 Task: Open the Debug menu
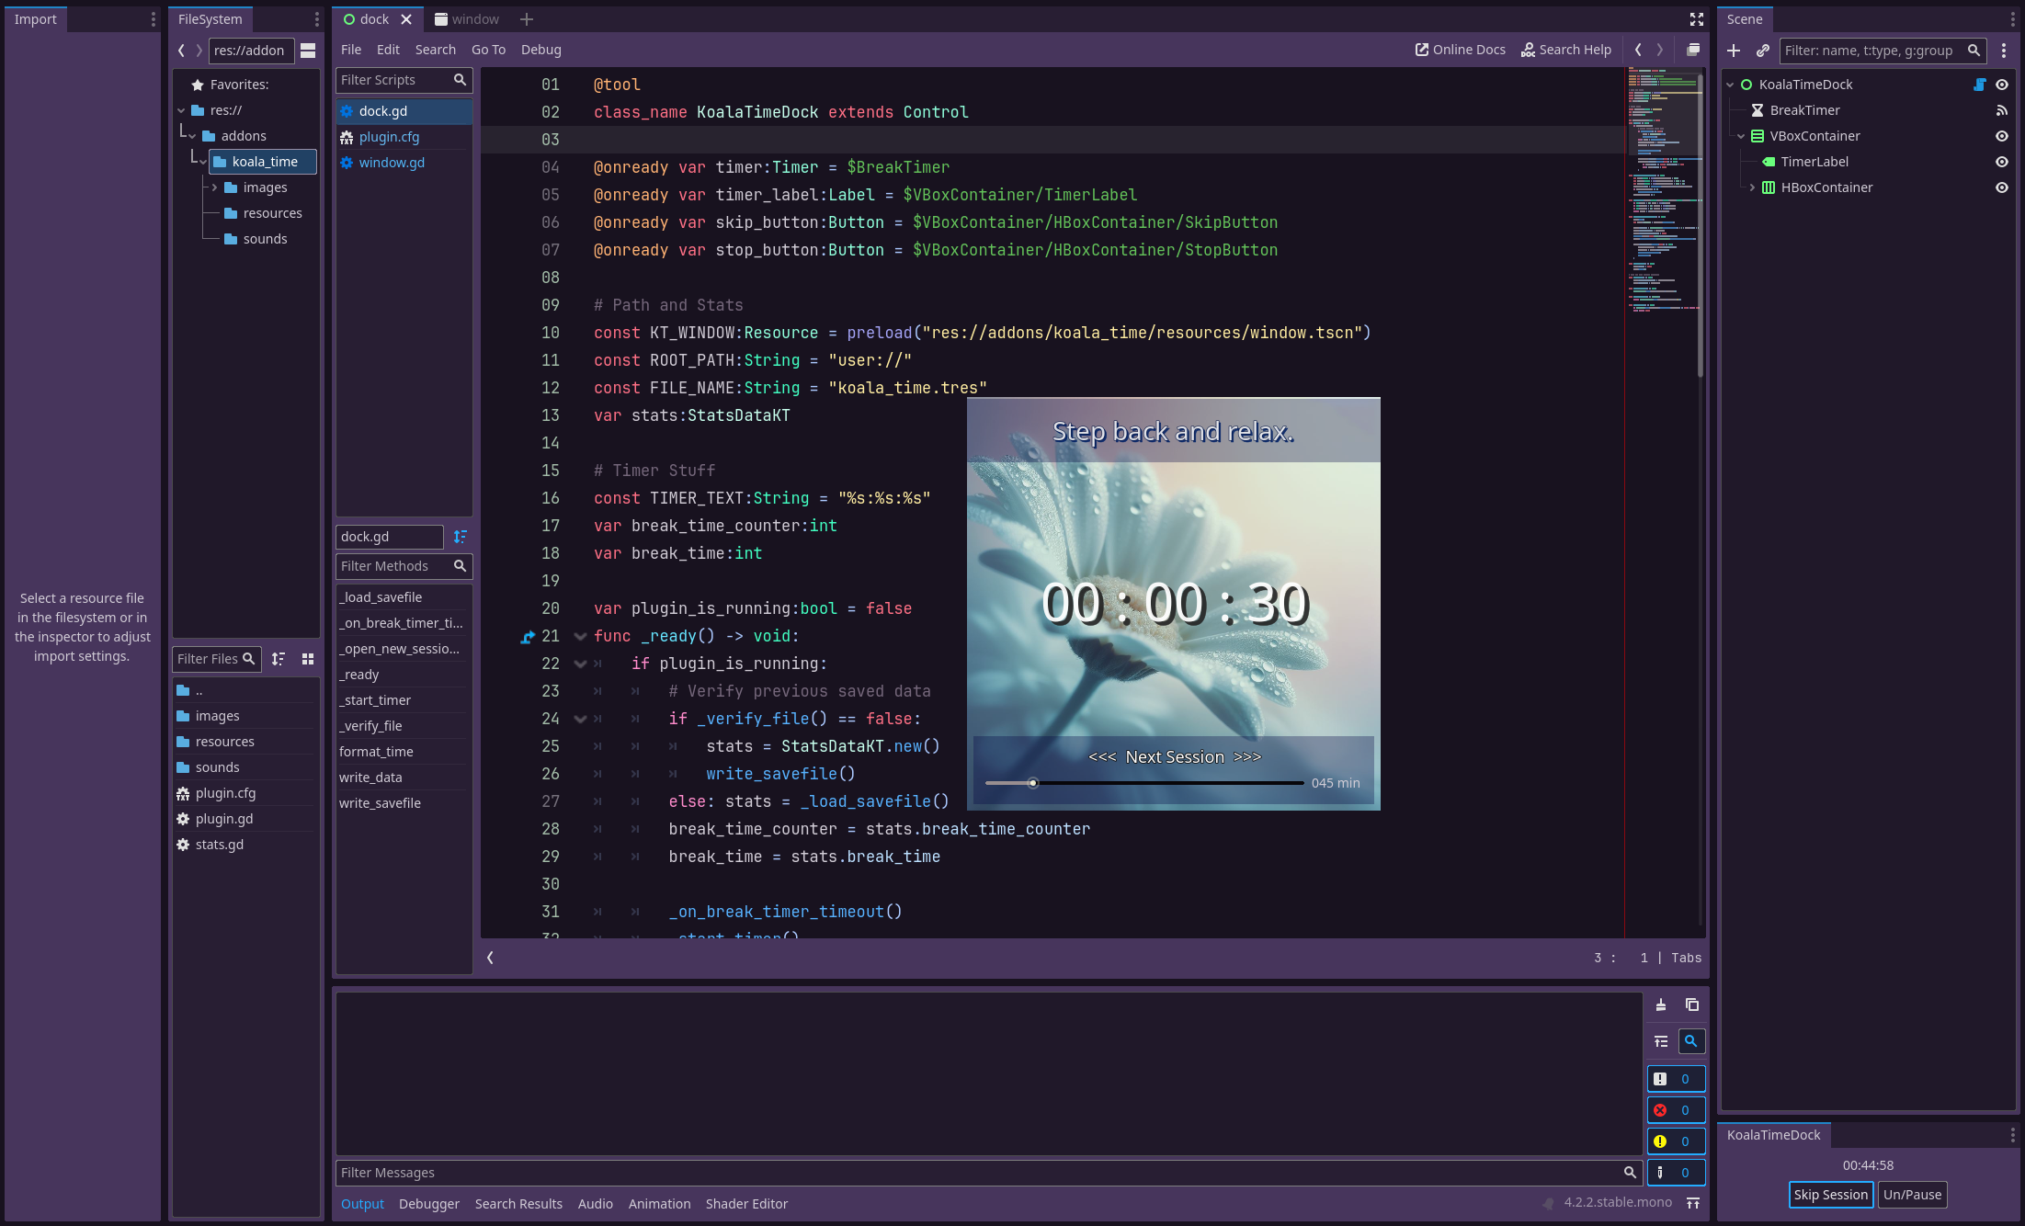point(540,50)
